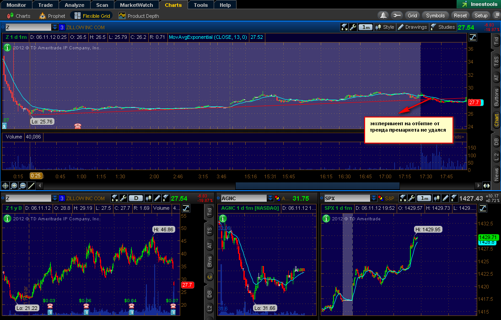
Task: Click the Symbols button
Action: click(435, 16)
